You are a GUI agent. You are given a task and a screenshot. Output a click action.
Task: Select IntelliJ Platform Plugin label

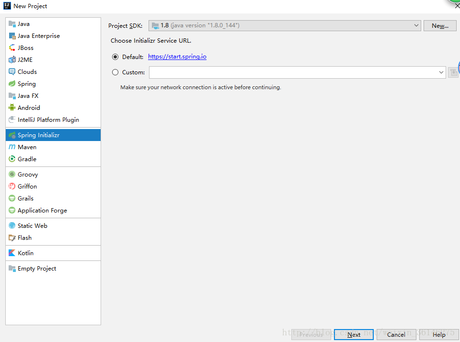[x=48, y=120]
